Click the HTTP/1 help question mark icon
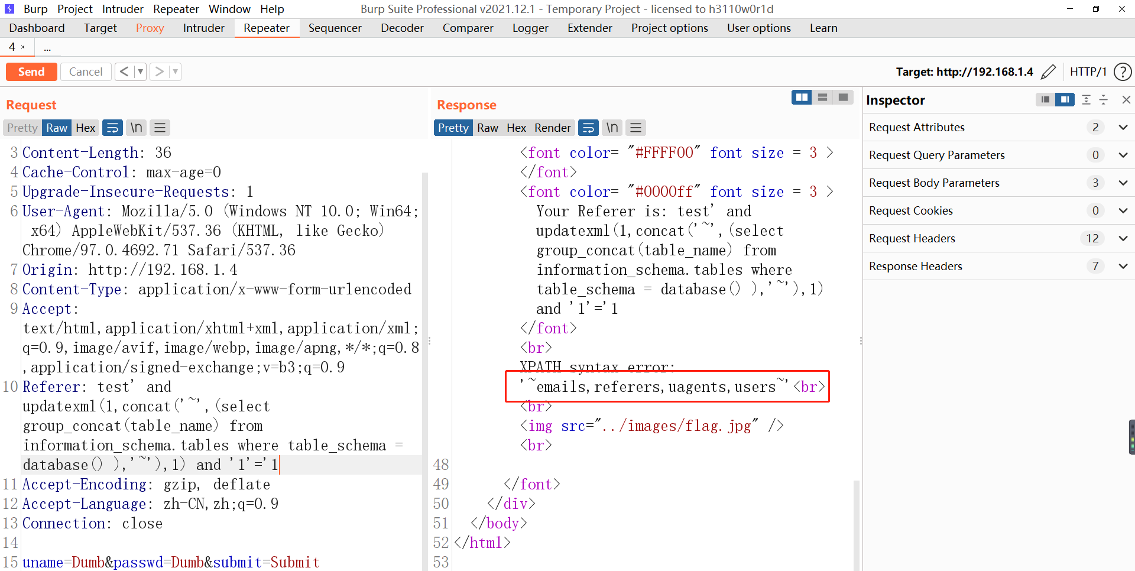The height and width of the screenshot is (571, 1135). point(1123,72)
